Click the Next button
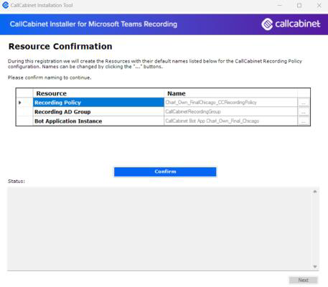 (303, 280)
